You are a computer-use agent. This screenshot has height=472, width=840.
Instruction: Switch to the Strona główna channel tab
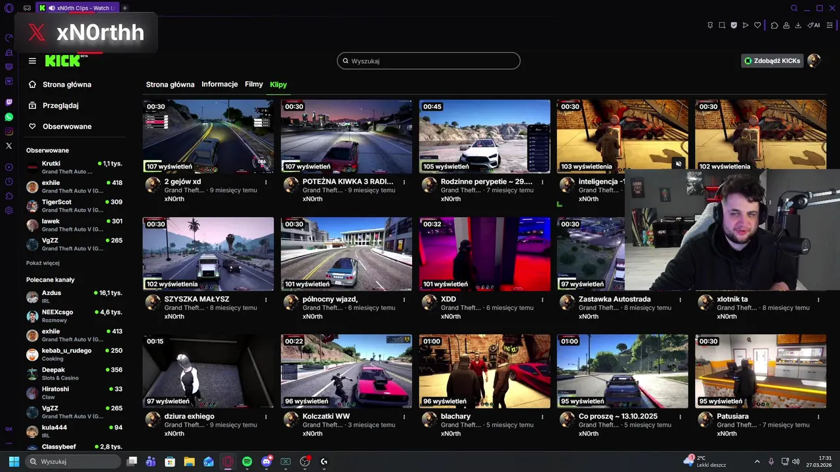coord(170,85)
